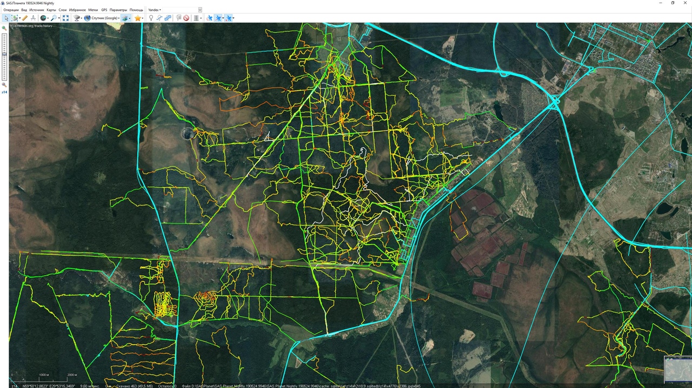Viewport: 692px width, 388px height.
Task: Open the Спутник (Google) map source dropdown
Action: (x=101, y=18)
